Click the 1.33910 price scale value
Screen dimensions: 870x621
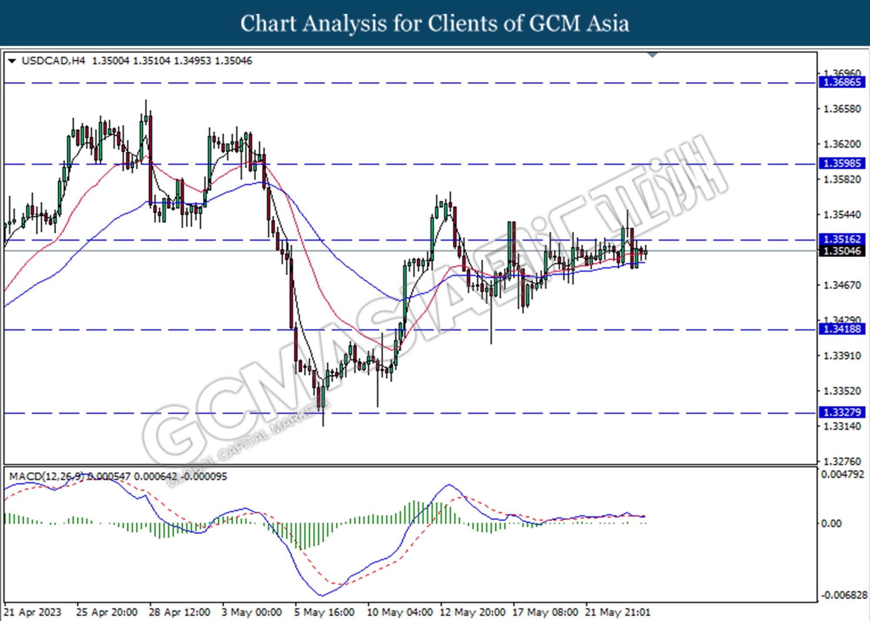pyautogui.click(x=843, y=356)
